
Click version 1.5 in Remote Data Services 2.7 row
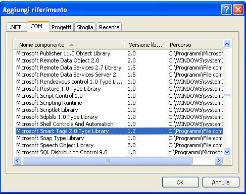tap(131, 68)
